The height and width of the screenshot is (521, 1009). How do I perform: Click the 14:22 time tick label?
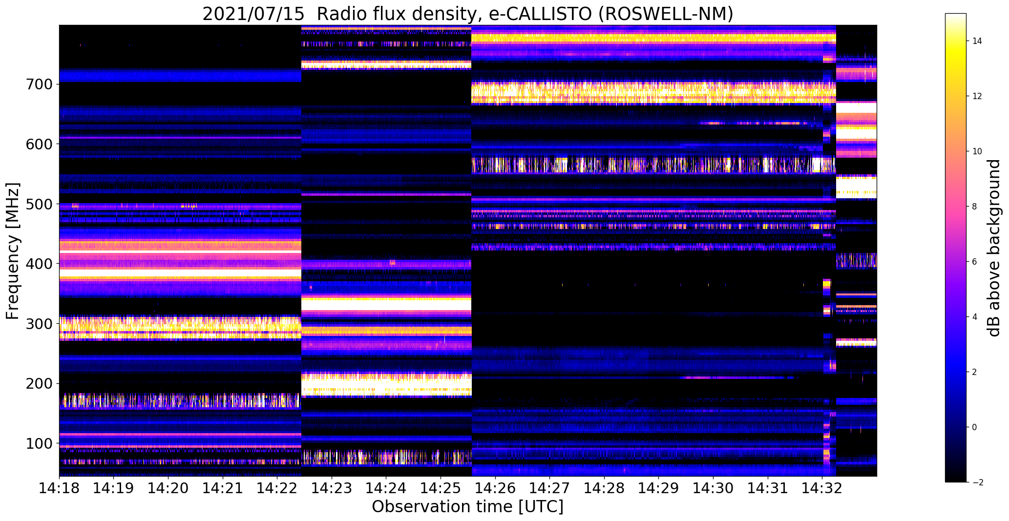coord(277,488)
